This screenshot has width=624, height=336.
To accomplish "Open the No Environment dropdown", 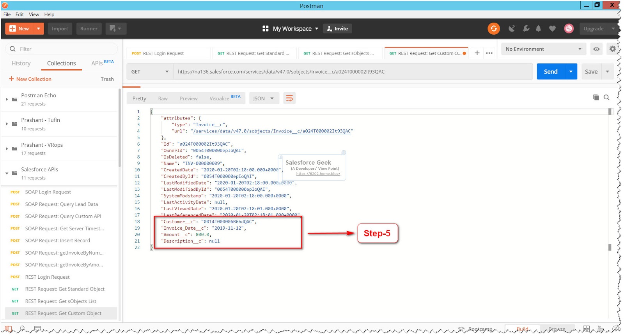I will 544,49.
